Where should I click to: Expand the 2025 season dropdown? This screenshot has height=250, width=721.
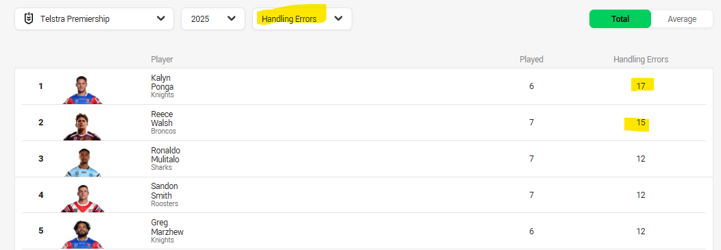(213, 19)
